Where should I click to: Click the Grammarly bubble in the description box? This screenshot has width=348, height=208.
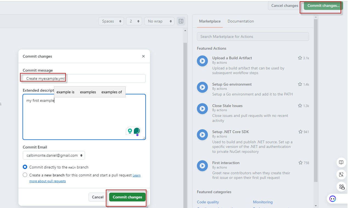[136, 131]
